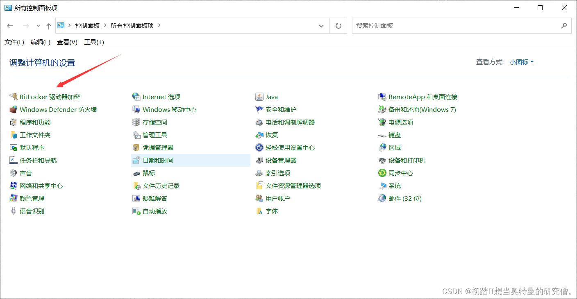Open 系统 settings
Viewport: 577px width, 299px height.
[x=395, y=186]
